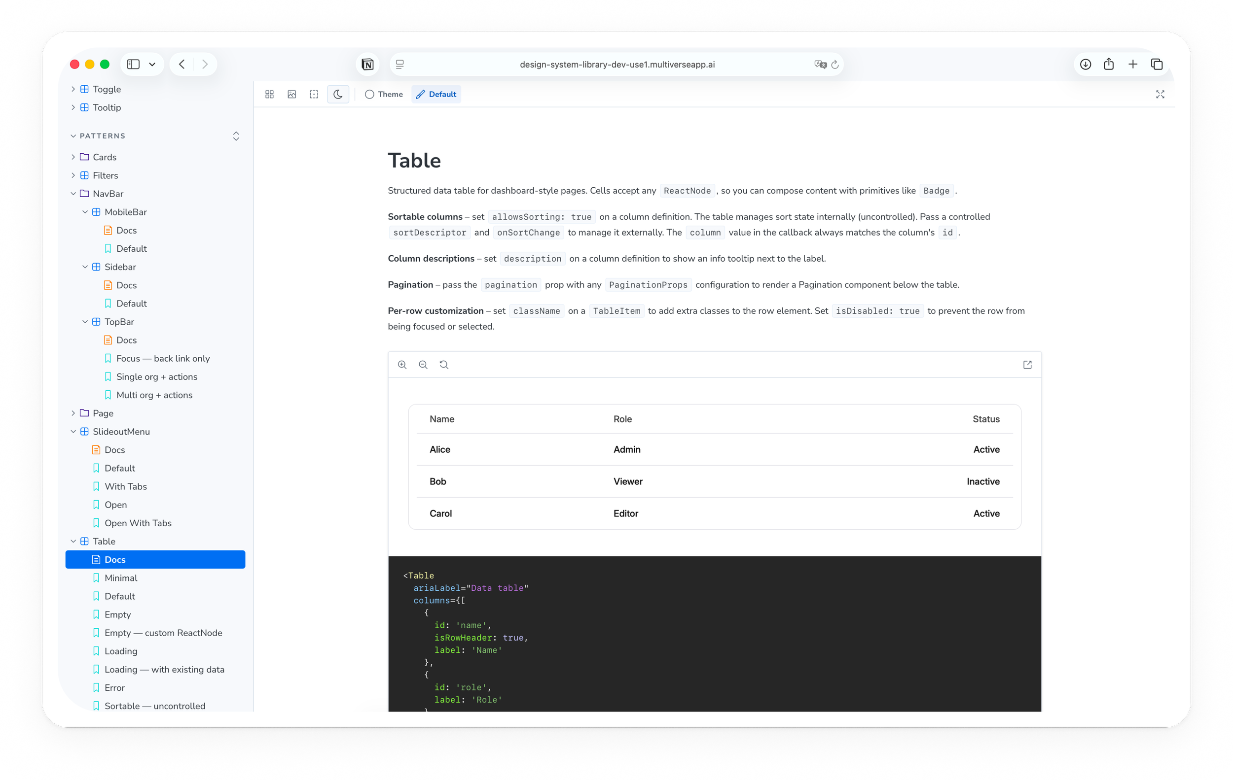Expand the Cards folder

(73, 157)
